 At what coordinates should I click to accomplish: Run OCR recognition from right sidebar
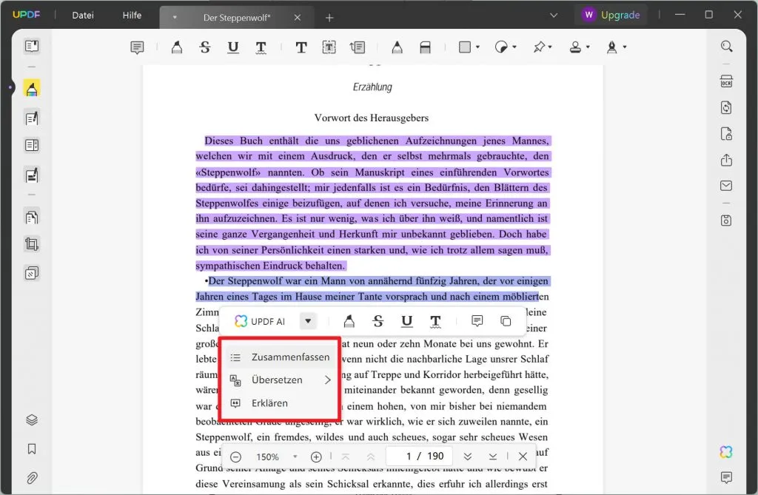coord(727,81)
